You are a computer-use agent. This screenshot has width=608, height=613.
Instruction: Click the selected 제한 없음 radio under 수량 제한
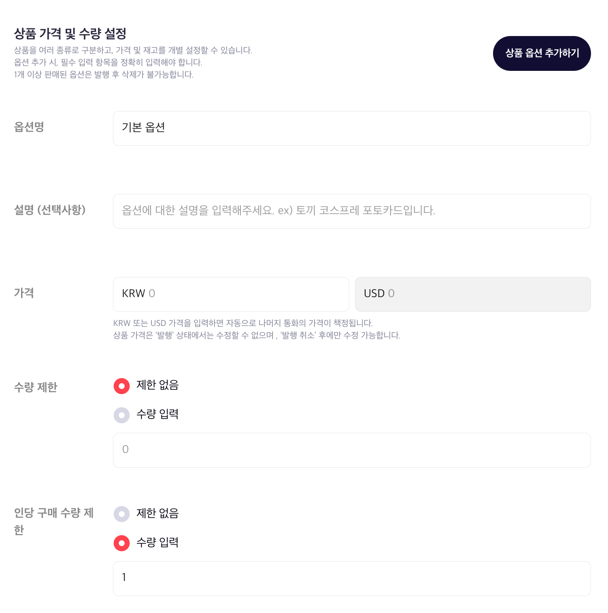click(x=121, y=386)
